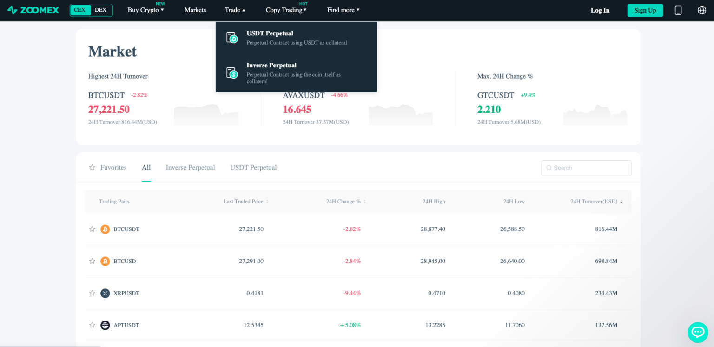
Task: Favorite the BTCUSD pair star
Action: click(92, 261)
